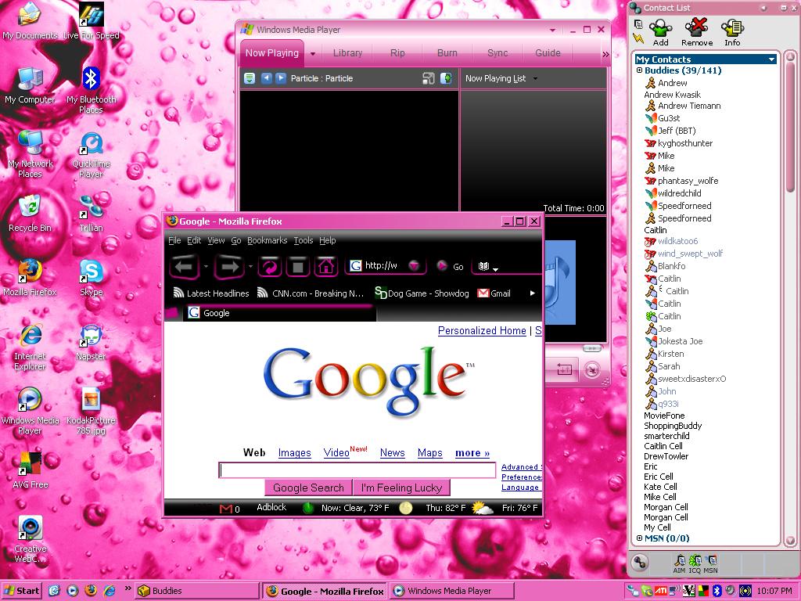The height and width of the screenshot is (601, 801).
Task: Click the green options button left of Particle
Action: pos(250,78)
